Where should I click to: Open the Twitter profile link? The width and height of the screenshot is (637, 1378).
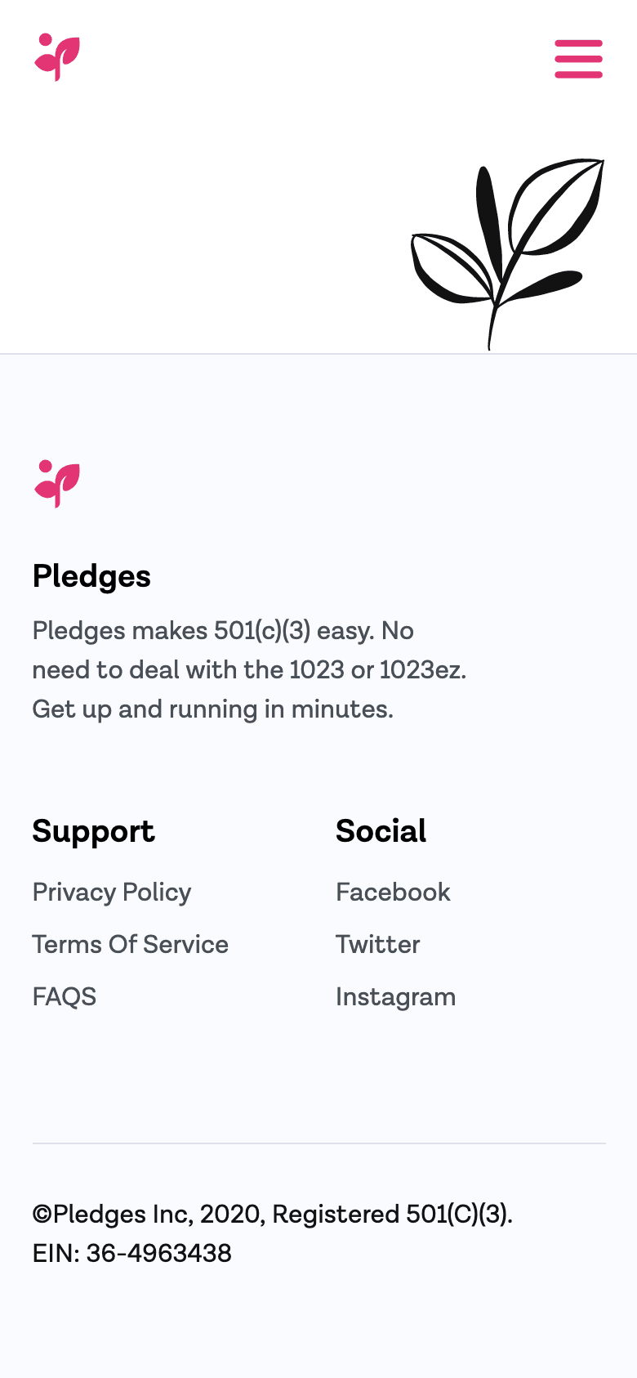pos(377,944)
